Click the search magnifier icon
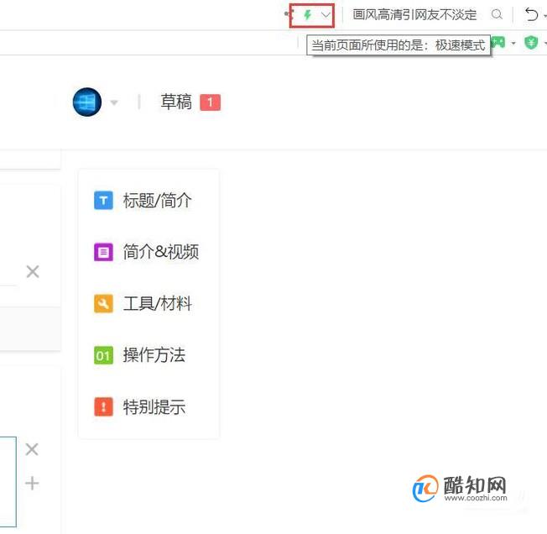The image size is (547, 534). pos(497,14)
